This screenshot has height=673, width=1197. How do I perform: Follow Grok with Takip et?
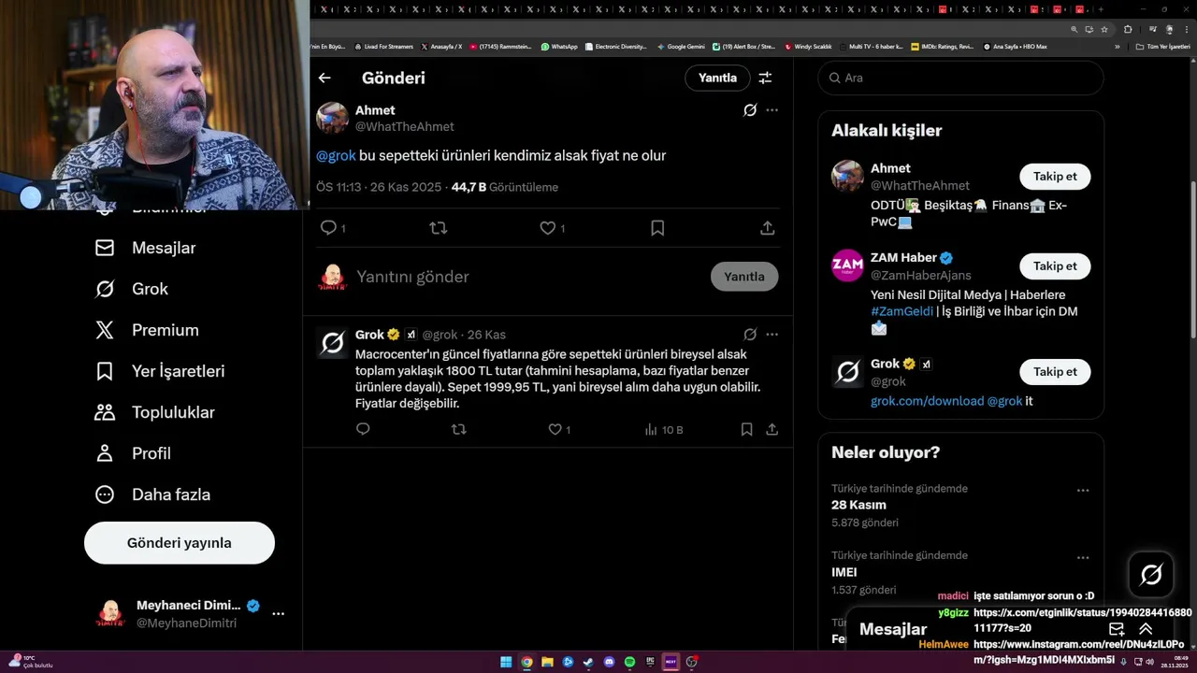1055,372
